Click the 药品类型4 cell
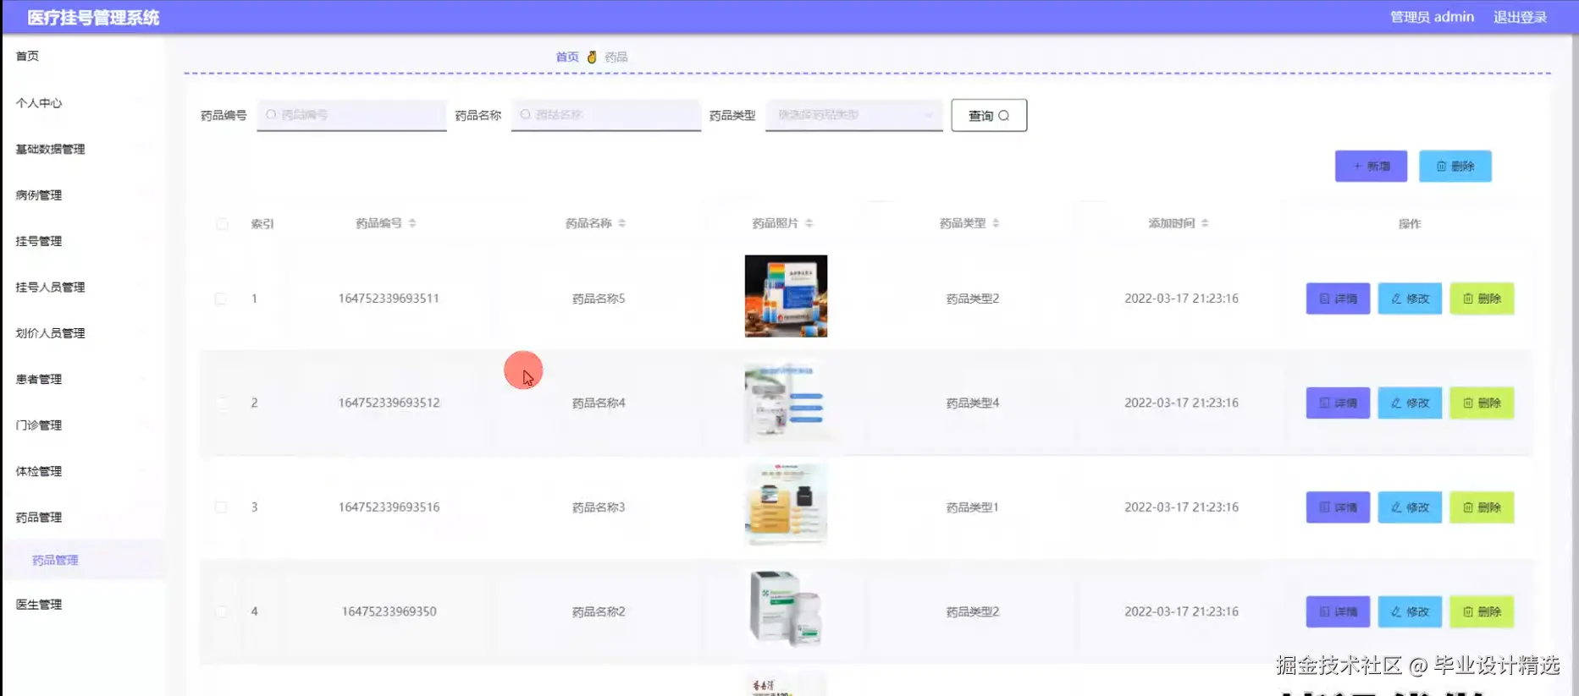The width and height of the screenshot is (1579, 696). [972, 403]
